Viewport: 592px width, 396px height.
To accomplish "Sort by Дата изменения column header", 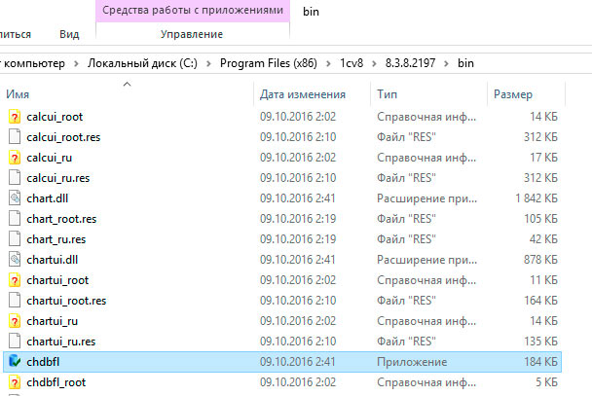I will (x=303, y=94).
